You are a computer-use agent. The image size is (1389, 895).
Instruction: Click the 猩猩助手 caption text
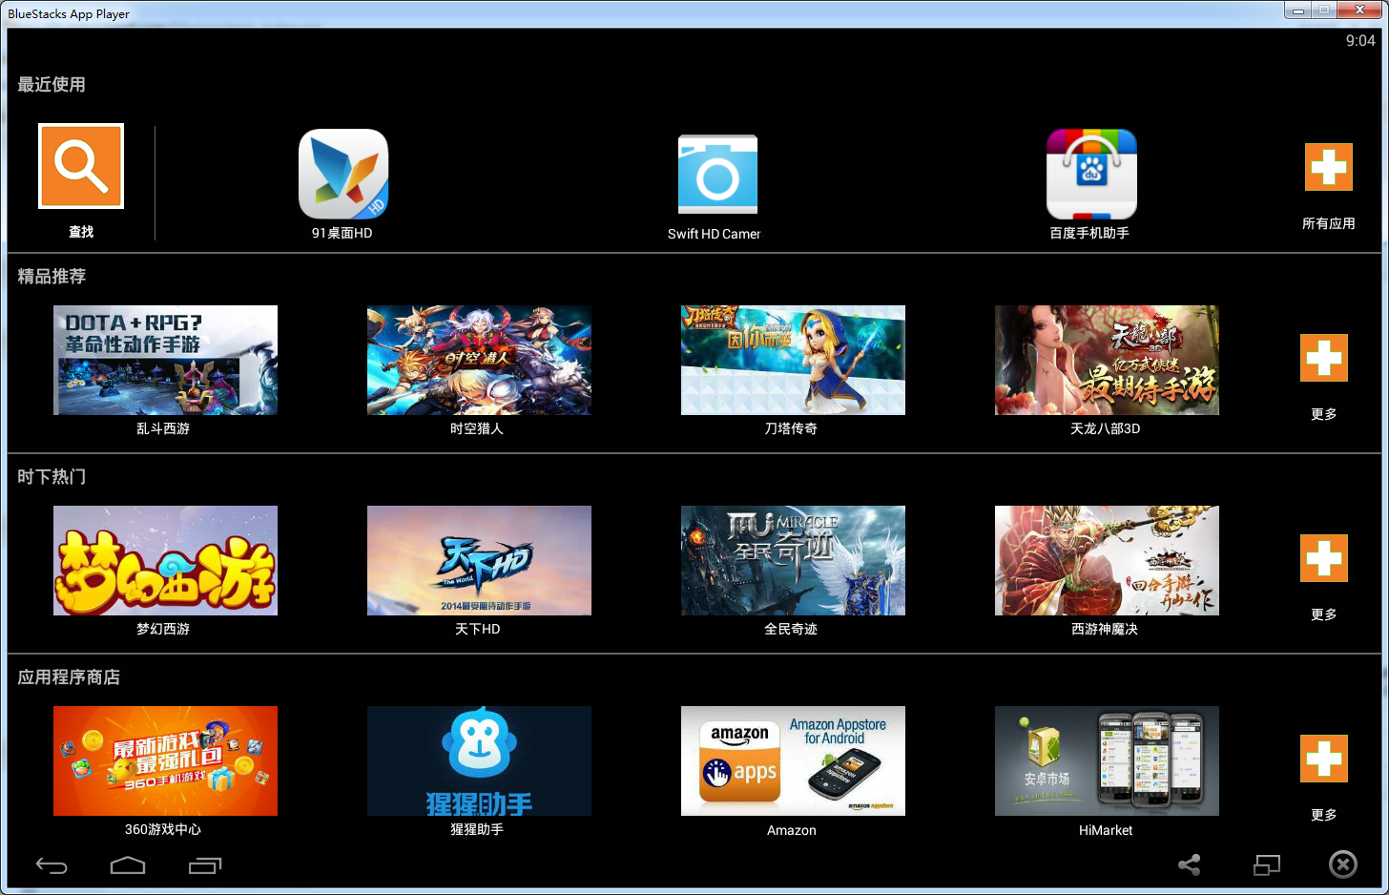click(x=477, y=829)
